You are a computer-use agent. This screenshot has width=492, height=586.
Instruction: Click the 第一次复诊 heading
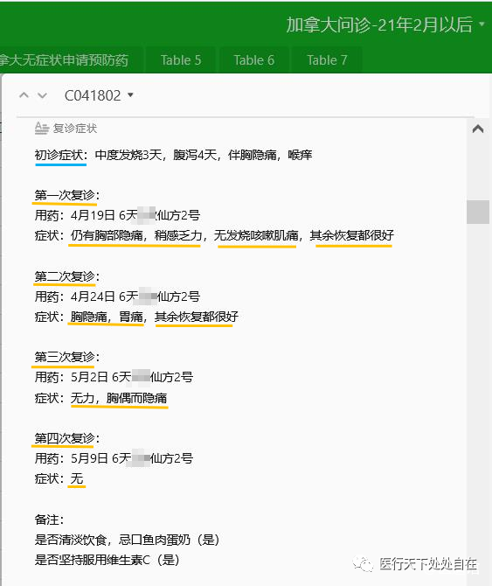(66, 195)
